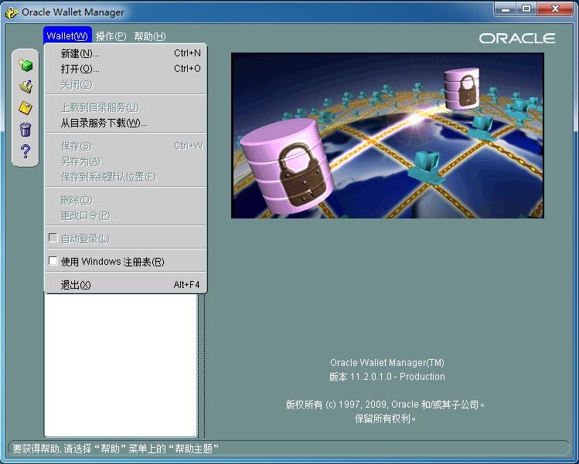579x464 pixels.
Task: Open the 操作(P) menu
Action: pyautogui.click(x=111, y=36)
